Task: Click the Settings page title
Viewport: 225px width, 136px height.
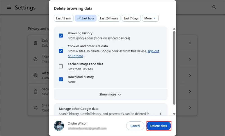Action: coord(25,8)
